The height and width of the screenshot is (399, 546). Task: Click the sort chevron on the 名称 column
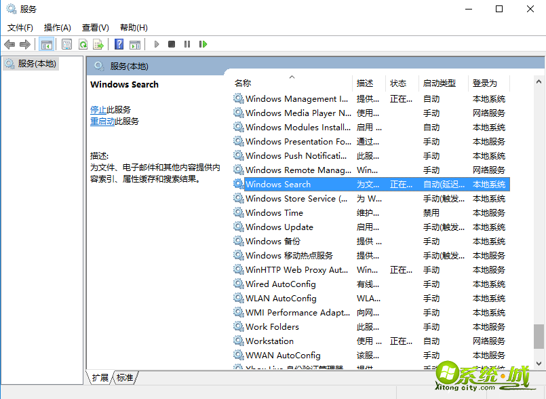click(x=293, y=76)
